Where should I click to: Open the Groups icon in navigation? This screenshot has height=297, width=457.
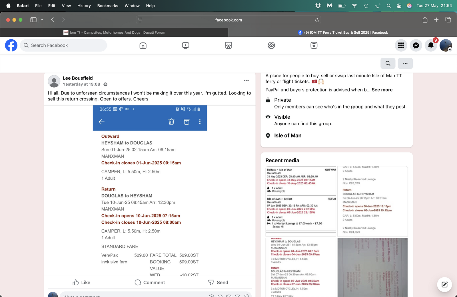271,45
